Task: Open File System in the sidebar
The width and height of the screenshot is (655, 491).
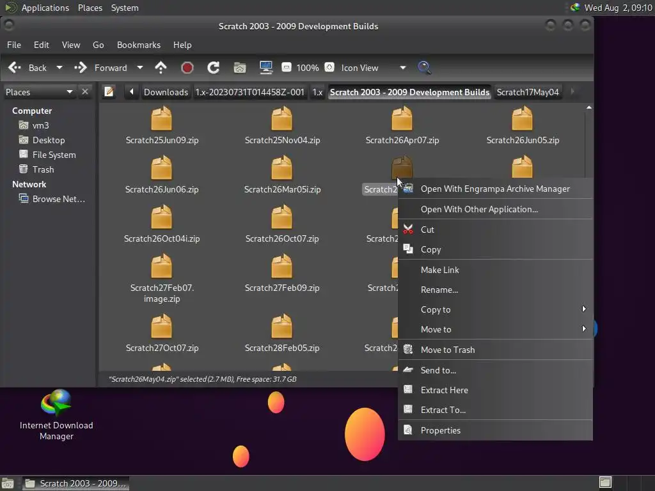Action: coord(47,155)
